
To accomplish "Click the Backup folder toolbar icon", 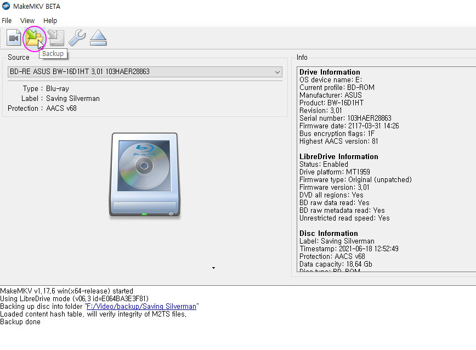I will click(x=35, y=38).
